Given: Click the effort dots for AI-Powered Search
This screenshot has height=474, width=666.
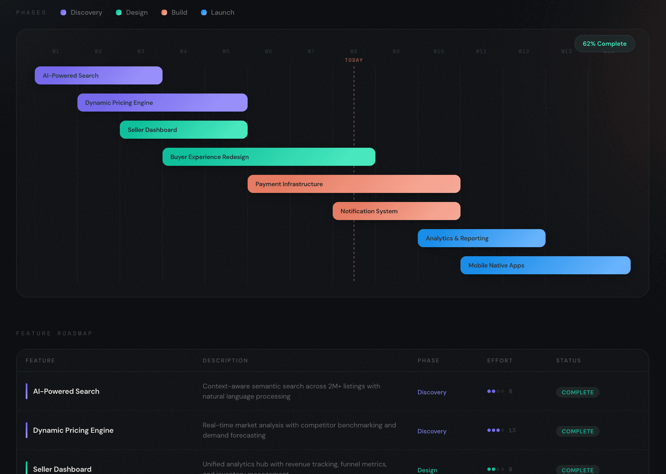Looking at the screenshot, I should tap(496, 392).
